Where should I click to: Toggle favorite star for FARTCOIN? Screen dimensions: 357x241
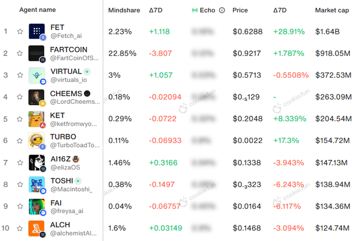pyautogui.click(x=20, y=53)
